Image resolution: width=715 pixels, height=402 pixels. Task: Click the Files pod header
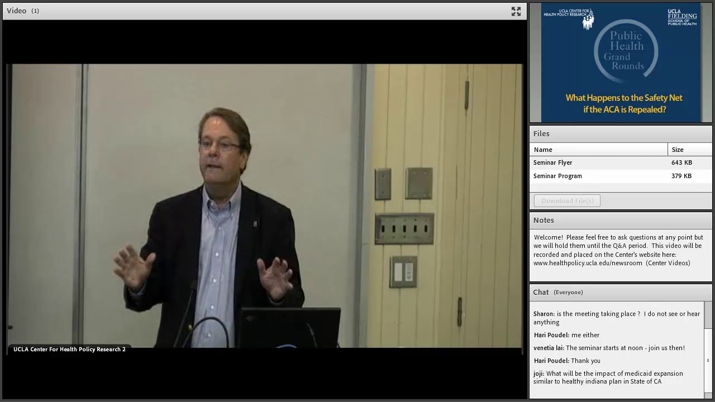(621, 134)
